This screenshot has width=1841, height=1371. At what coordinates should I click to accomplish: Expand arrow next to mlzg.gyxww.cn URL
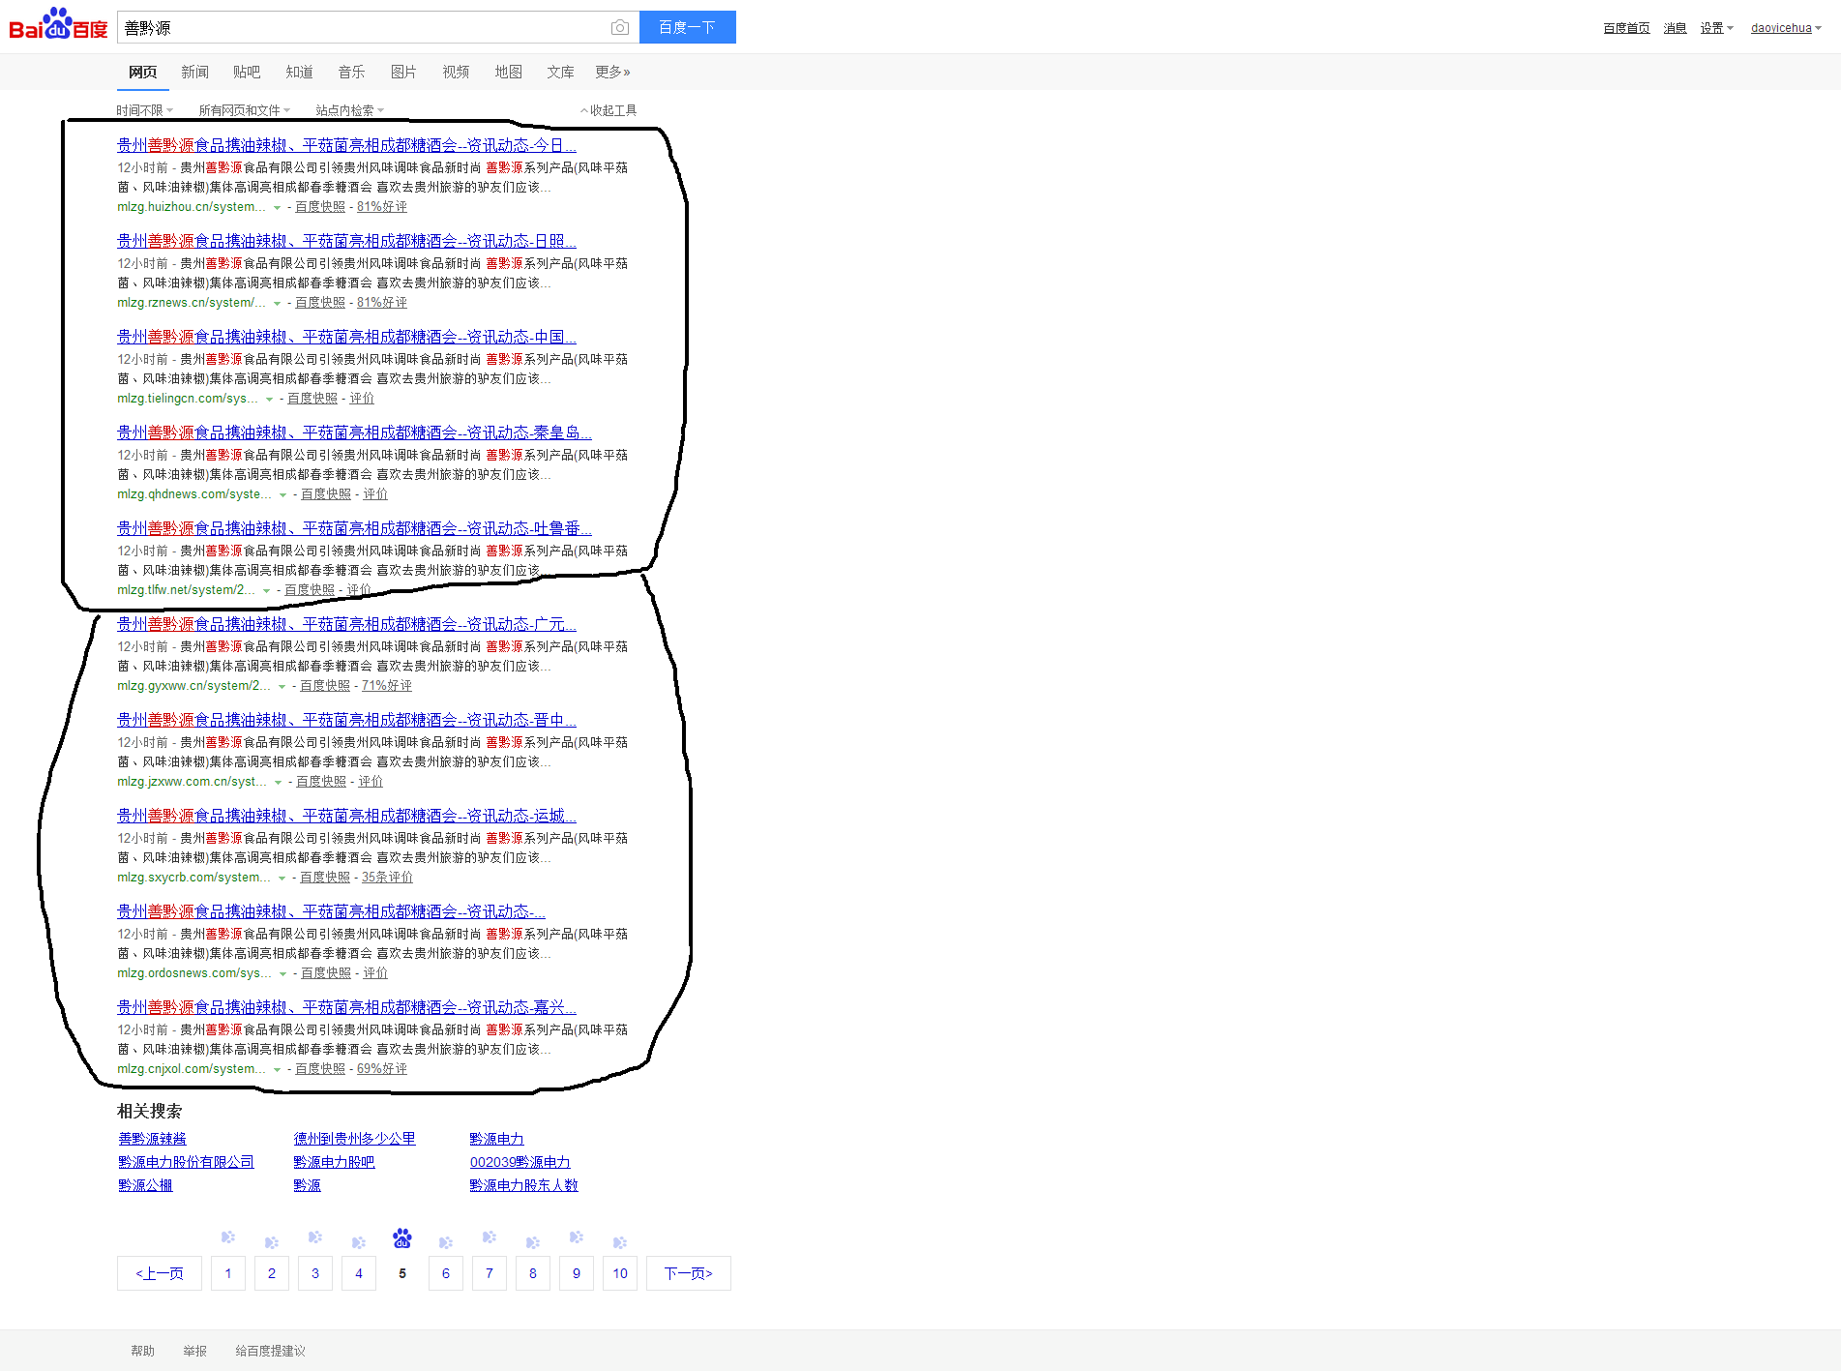coord(282,687)
